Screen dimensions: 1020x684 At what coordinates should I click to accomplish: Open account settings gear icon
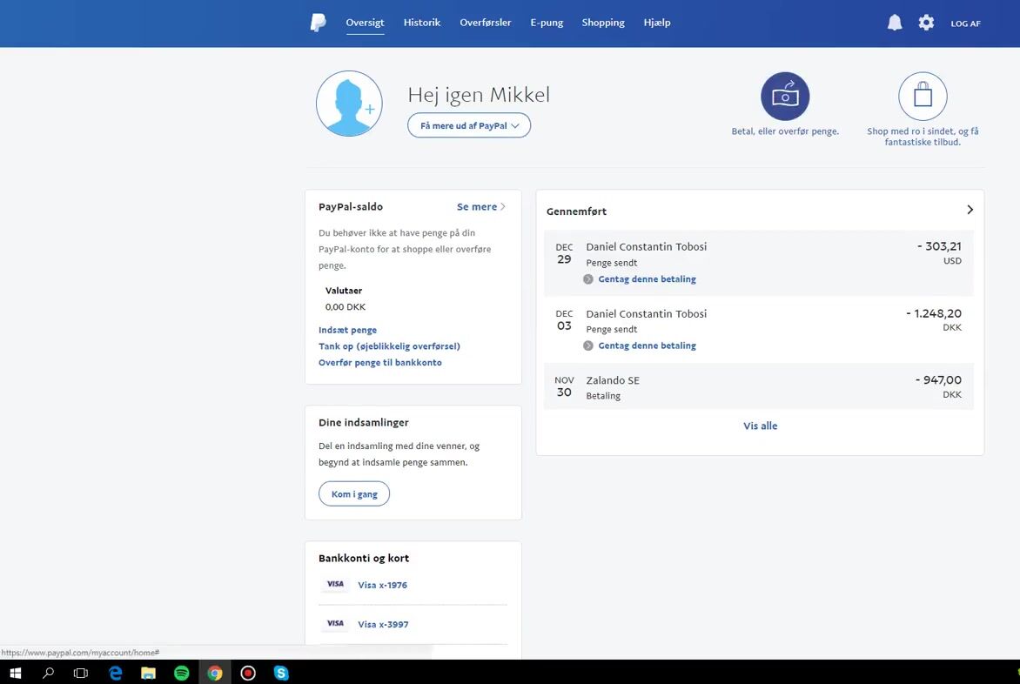(926, 23)
